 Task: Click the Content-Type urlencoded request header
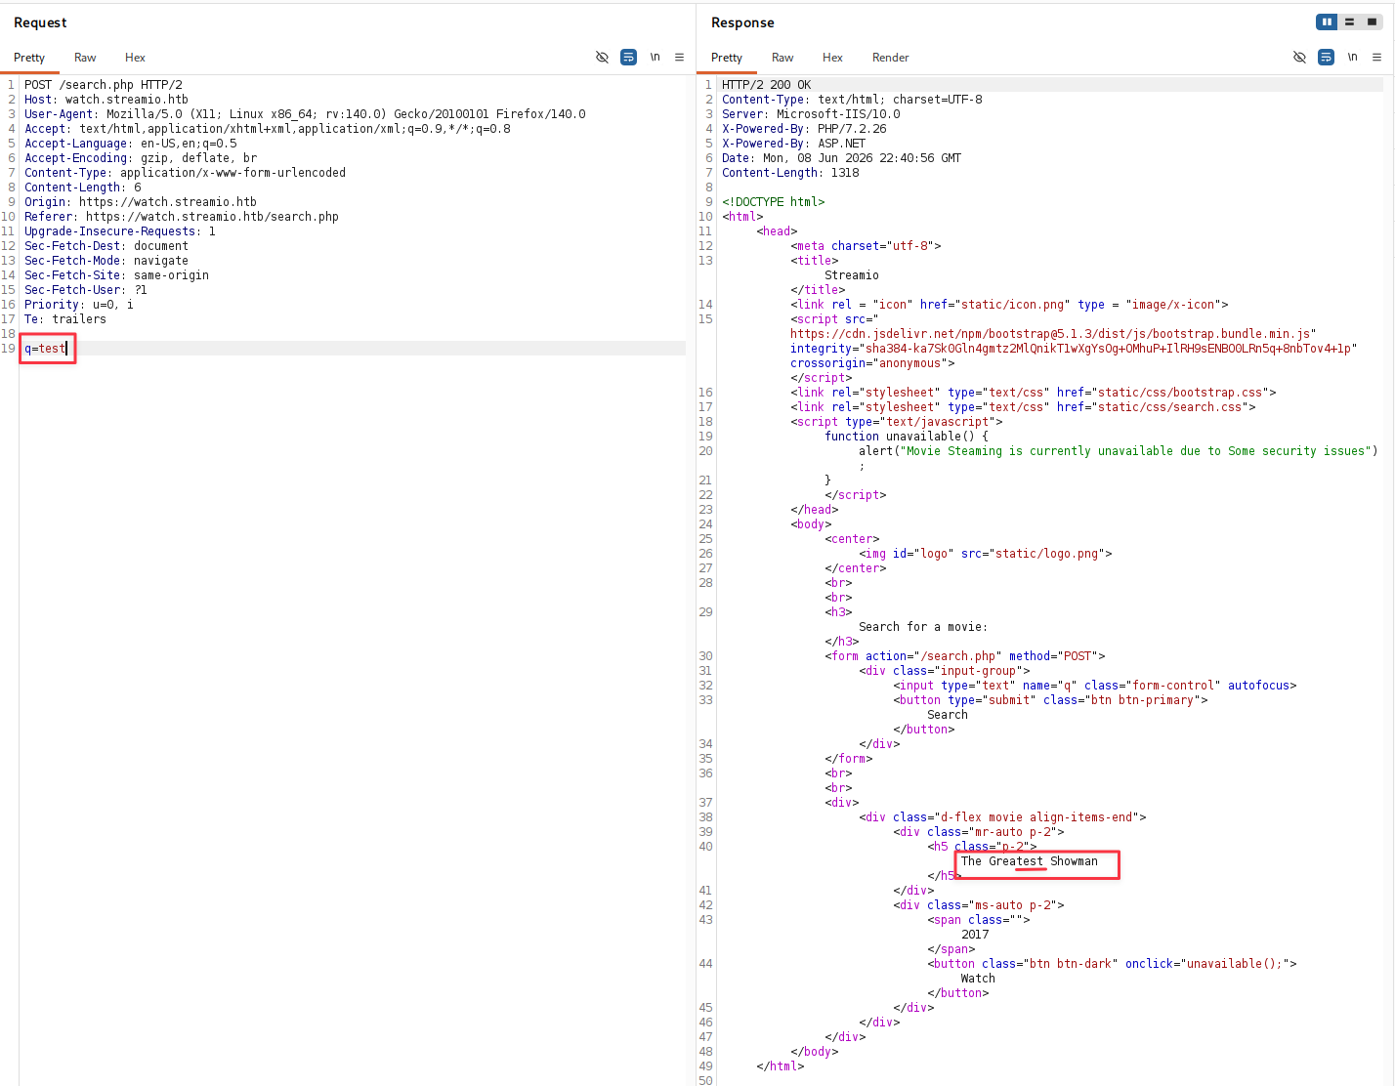[186, 173]
